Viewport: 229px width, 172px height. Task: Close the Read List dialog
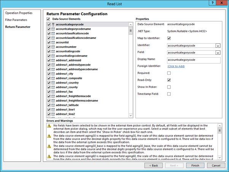click(x=222, y=3)
